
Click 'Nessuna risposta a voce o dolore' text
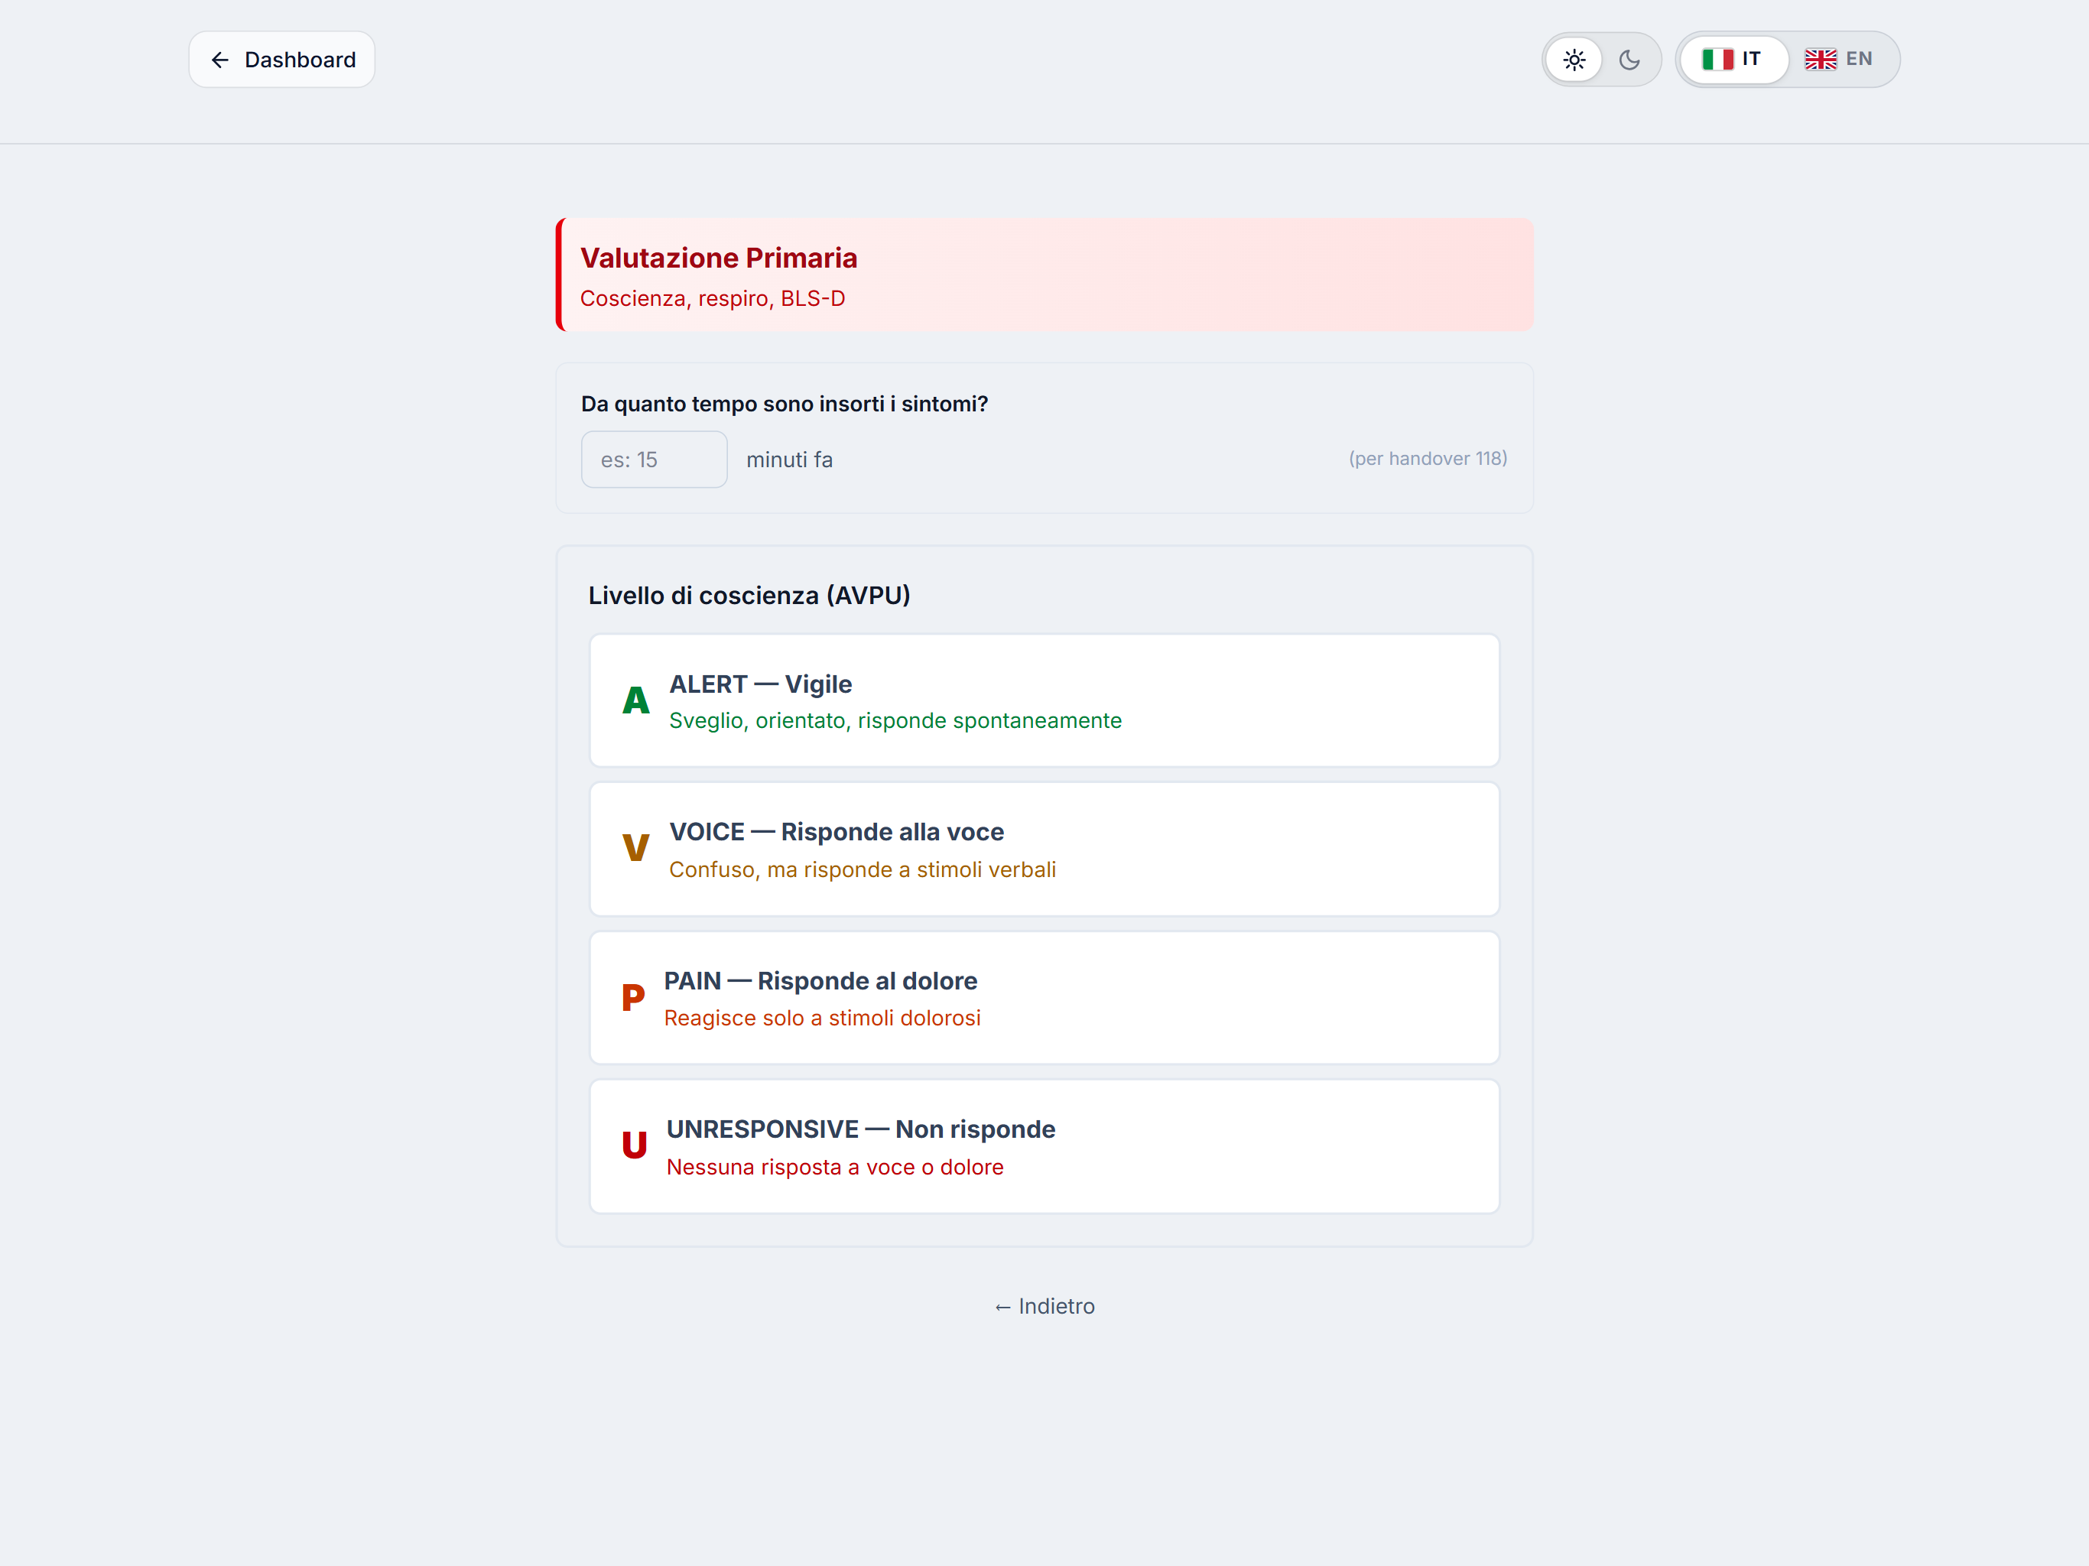click(x=835, y=1168)
